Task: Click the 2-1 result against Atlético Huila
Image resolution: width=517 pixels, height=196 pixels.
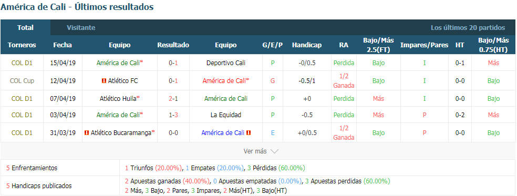Action: click(x=173, y=98)
